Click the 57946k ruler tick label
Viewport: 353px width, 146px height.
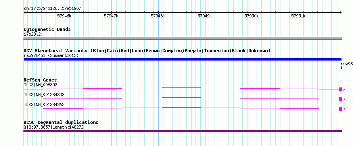point(64,16)
